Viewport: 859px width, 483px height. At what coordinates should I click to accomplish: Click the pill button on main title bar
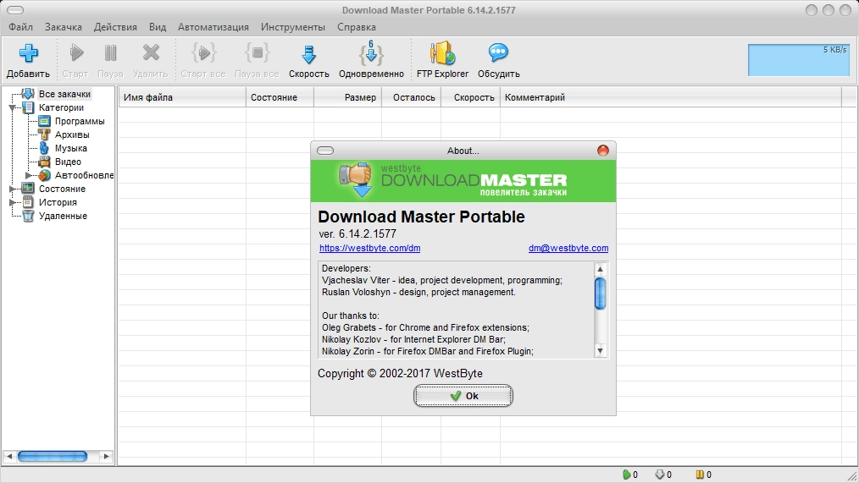(x=15, y=10)
